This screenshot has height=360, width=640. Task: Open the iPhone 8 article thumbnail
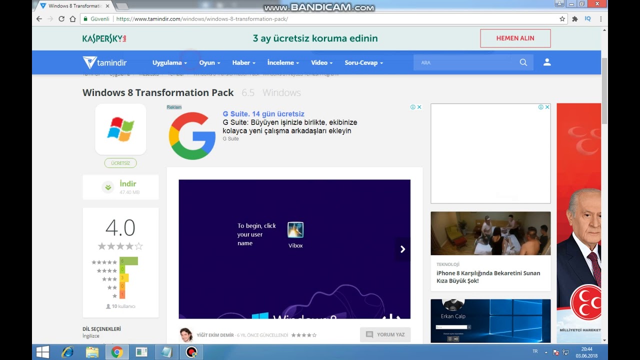[x=490, y=233]
